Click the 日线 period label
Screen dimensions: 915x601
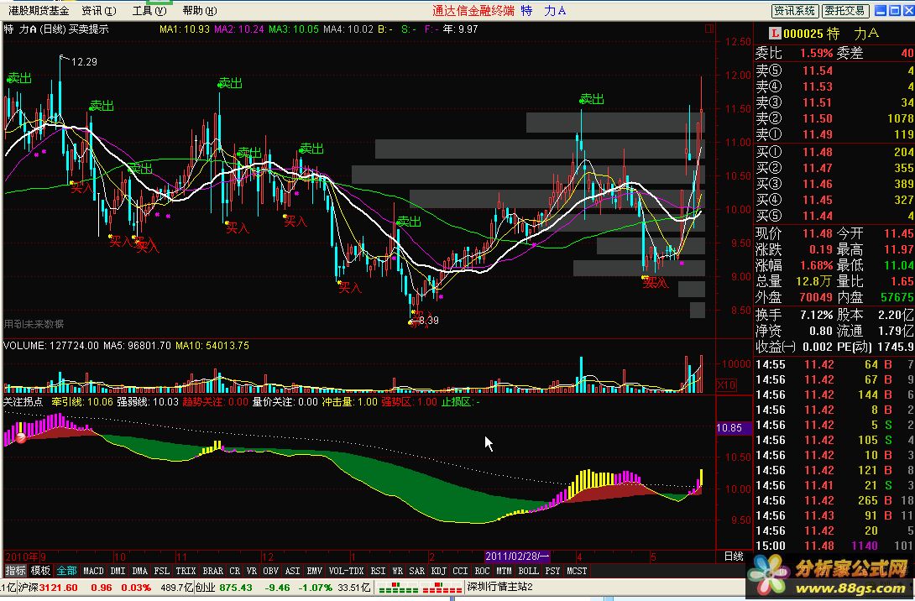[734, 556]
